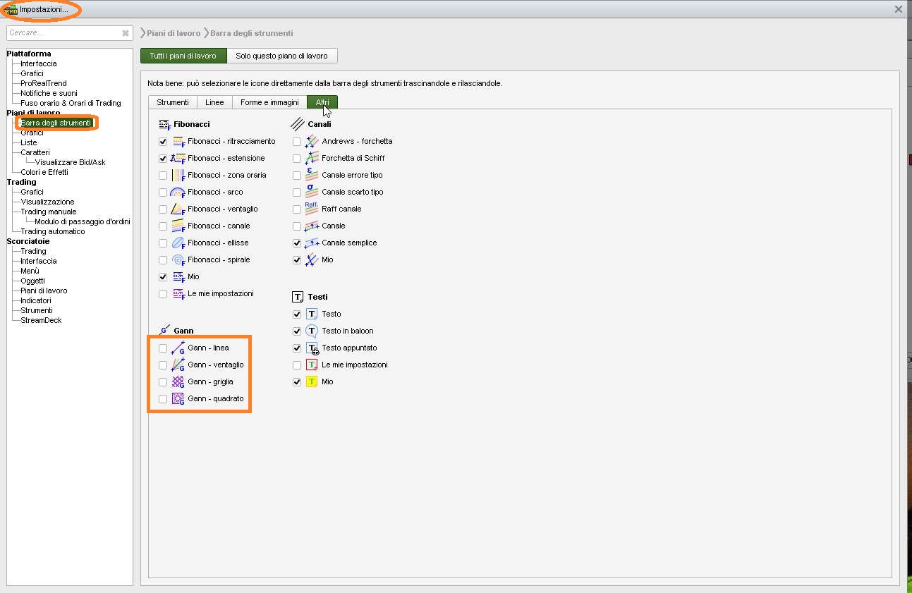Image resolution: width=912 pixels, height=593 pixels.
Task: Clear the search field with the X icon
Action: [x=126, y=33]
